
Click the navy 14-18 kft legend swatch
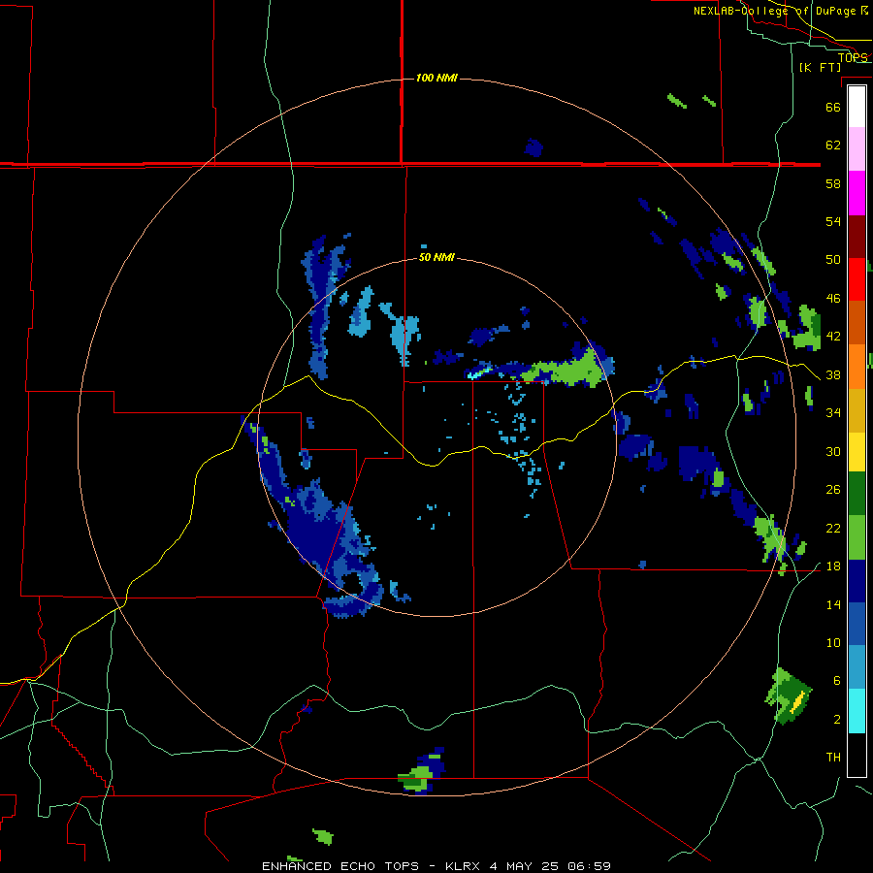click(x=857, y=581)
